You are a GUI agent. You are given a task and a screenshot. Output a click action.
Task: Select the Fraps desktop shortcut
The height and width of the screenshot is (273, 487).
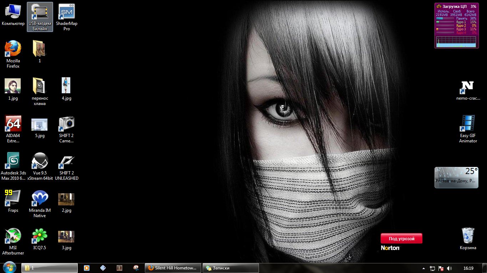point(13,199)
